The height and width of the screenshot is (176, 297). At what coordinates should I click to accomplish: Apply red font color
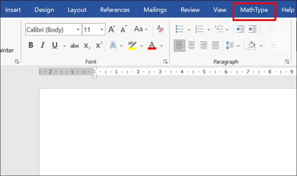point(152,45)
